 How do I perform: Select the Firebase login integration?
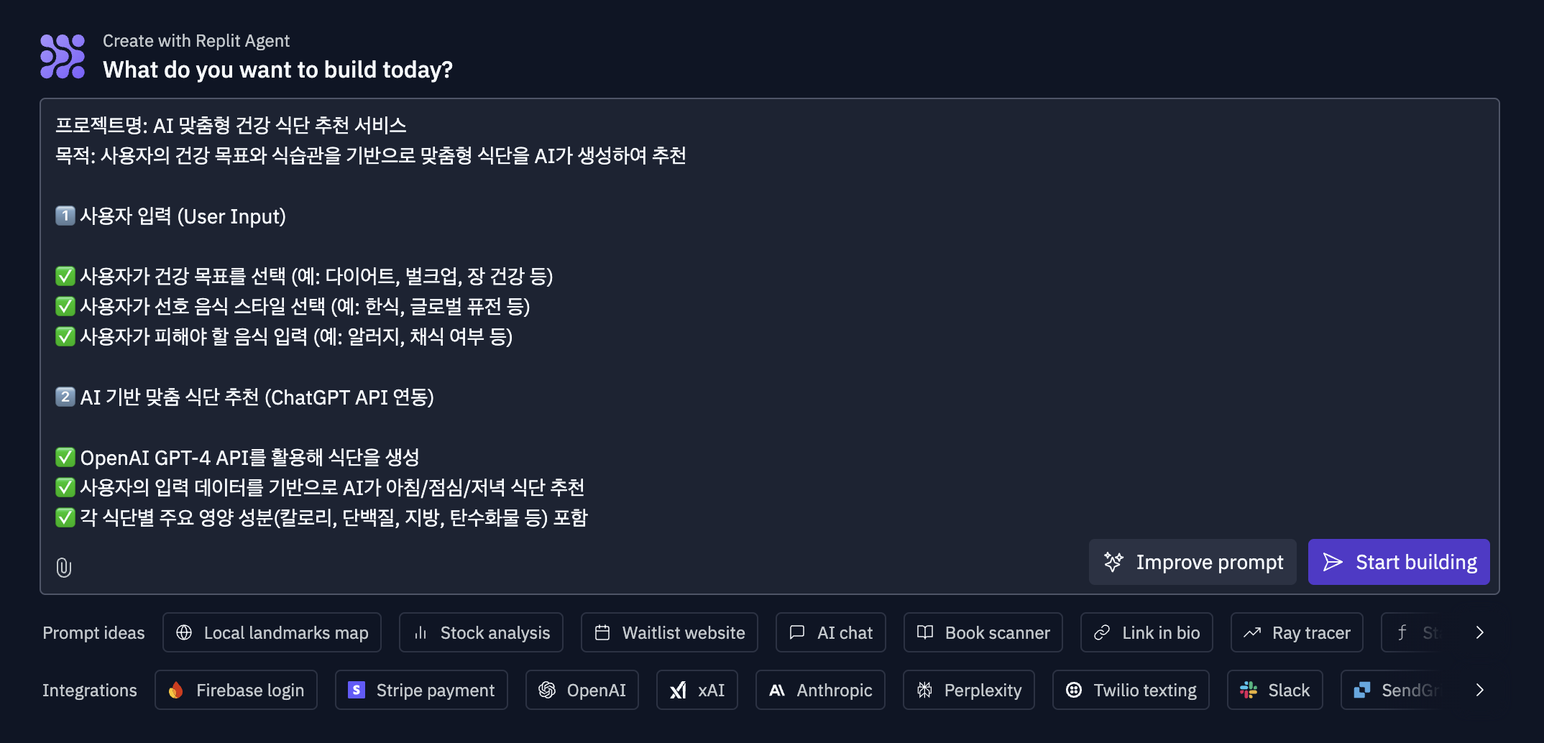[x=236, y=690]
